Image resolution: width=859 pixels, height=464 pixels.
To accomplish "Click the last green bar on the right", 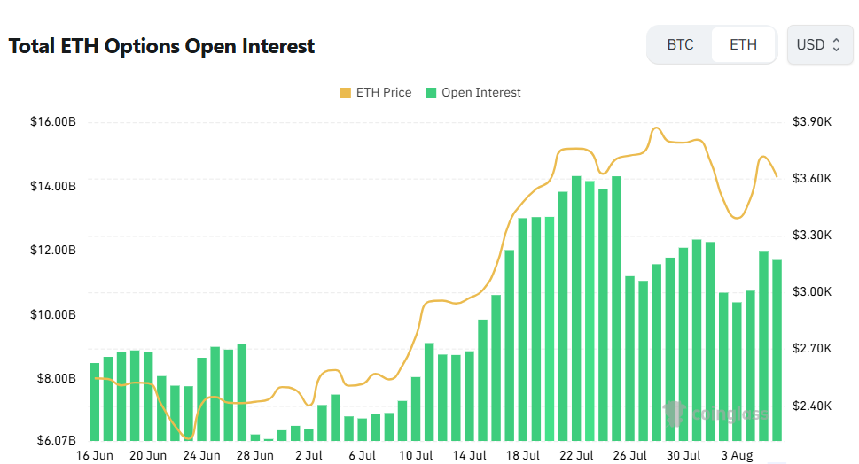I will point(777,350).
